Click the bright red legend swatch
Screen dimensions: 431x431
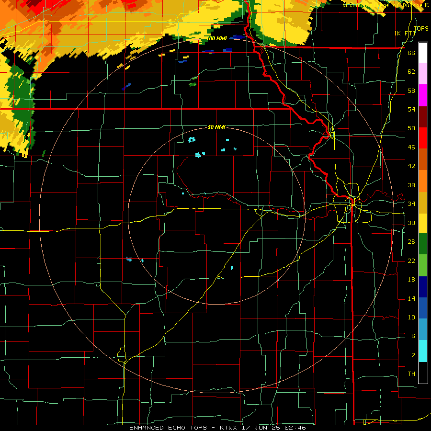[423, 138]
